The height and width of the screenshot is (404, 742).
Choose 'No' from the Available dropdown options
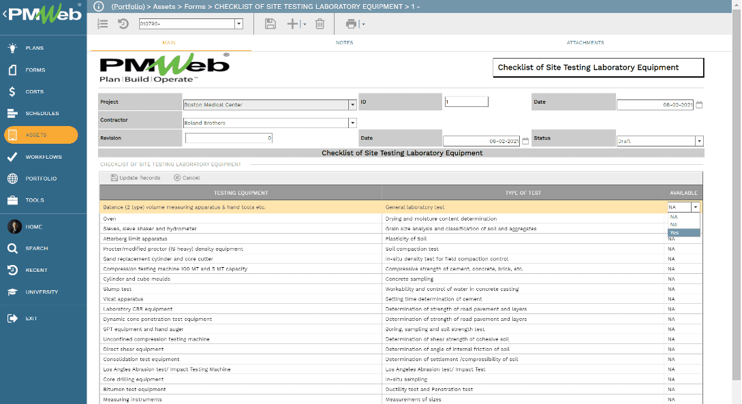tap(683, 224)
